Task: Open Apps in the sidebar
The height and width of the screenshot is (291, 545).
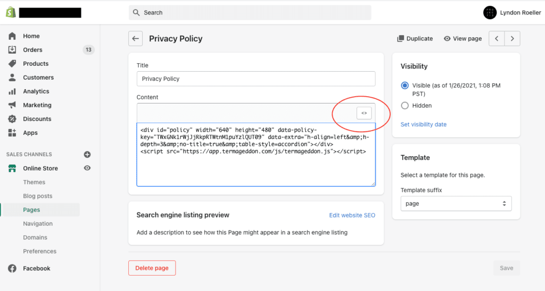Action: click(x=30, y=133)
